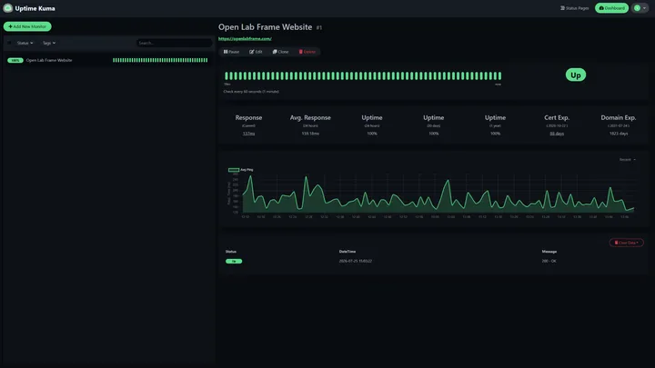Click the Domain Exp. days value
Image resolution: width=655 pixels, height=368 pixels.
coord(619,134)
